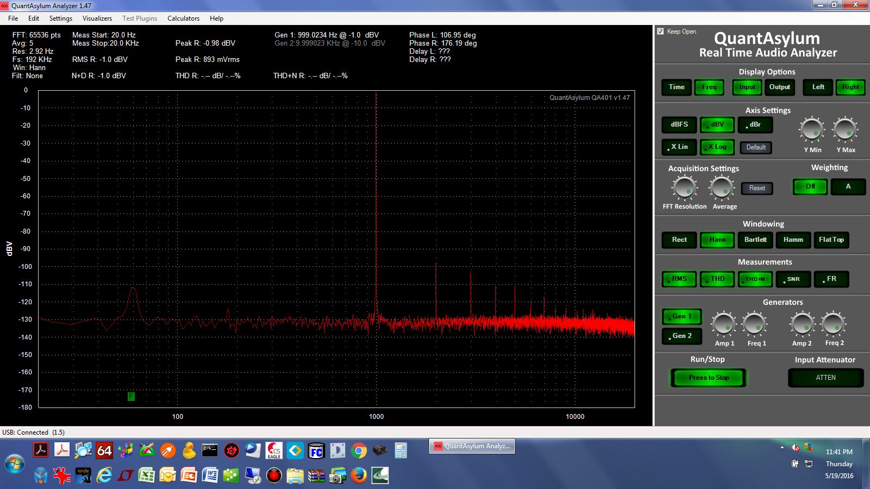
Task: Launch Firefox from the taskbar
Action: tap(358, 475)
